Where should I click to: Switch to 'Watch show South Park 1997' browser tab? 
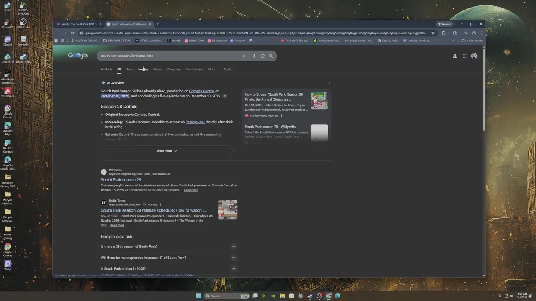79,24
